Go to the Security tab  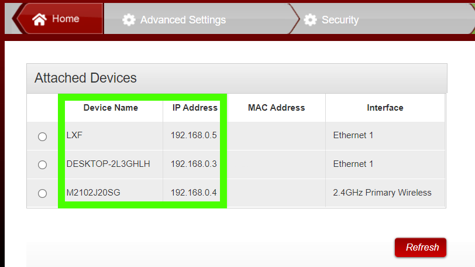tap(340, 20)
